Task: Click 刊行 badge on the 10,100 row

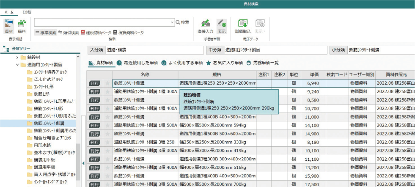Action: coord(95,151)
